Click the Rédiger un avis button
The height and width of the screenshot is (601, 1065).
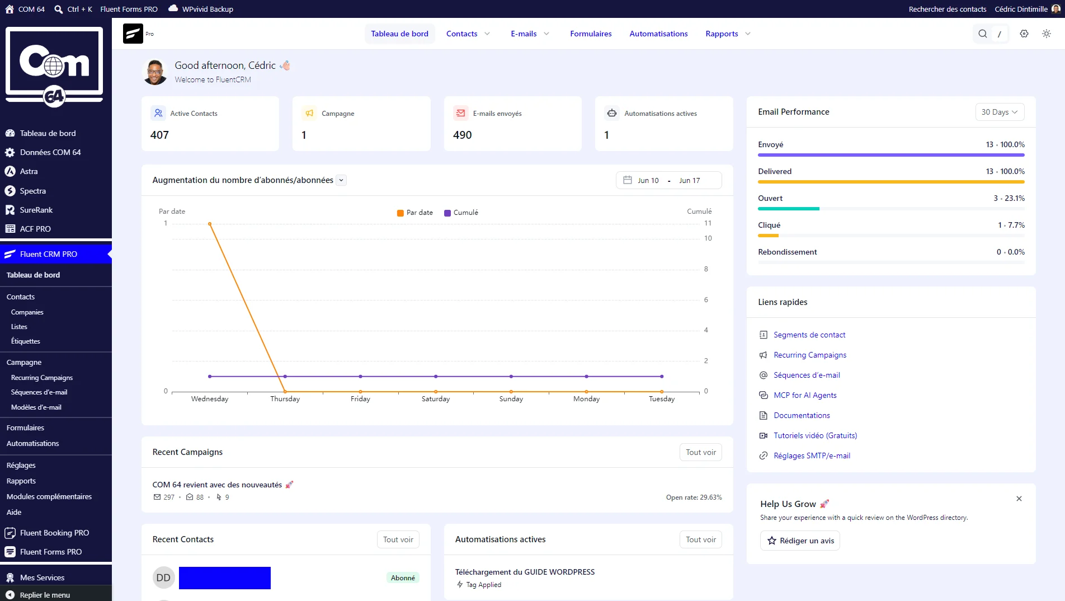[x=800, y=541]
